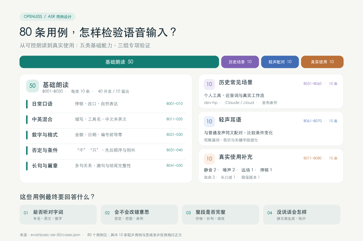The image size is (363, 241).
Task: Click the 停顿、改口、自然表达 description
Action: tap(96, 104)
